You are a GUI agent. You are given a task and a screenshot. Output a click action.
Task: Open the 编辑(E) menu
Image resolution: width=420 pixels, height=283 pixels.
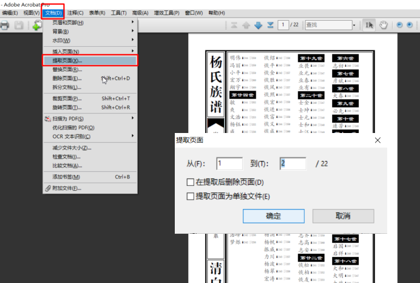10,13
